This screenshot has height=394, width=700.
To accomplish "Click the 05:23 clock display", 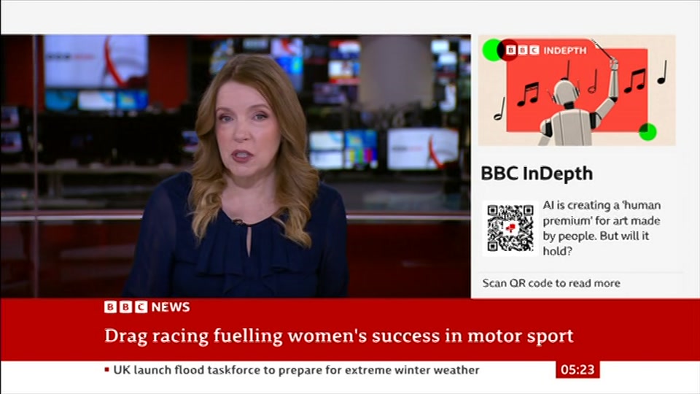I will [x=577, y=370].
